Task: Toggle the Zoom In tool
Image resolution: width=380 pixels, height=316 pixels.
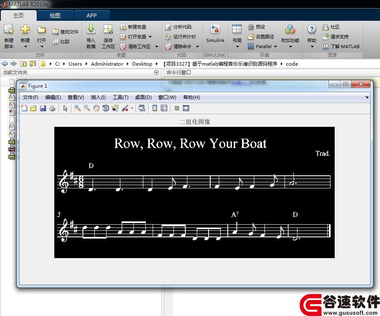Action: [78, 108]
